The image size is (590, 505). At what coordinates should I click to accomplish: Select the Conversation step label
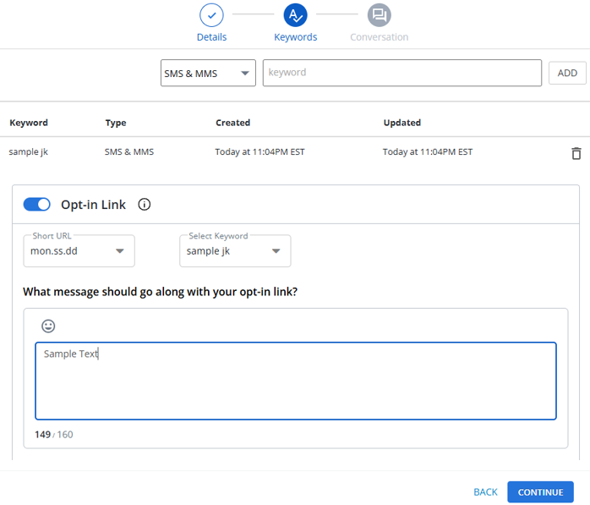click(x=380, y=37)
